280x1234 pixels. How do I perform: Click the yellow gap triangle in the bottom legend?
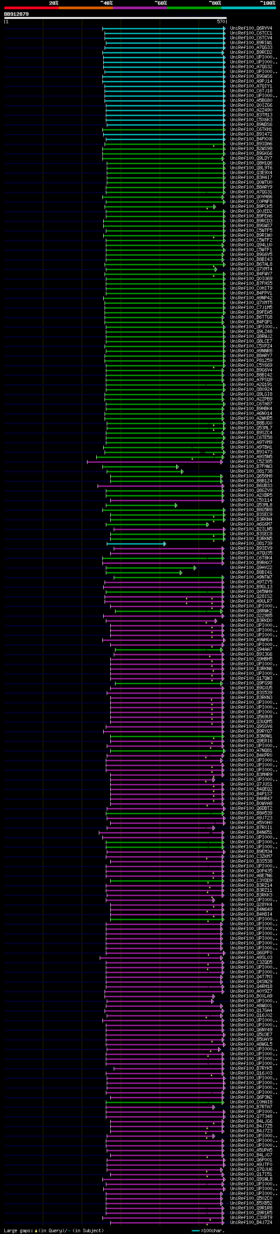click(x=36, y=1230)
